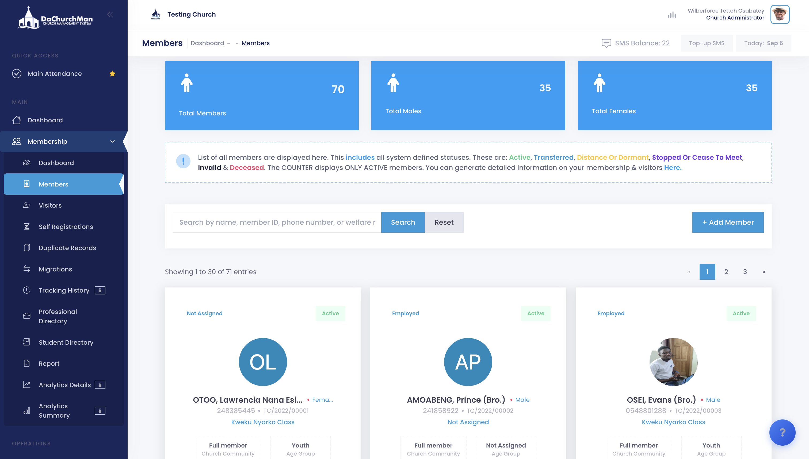Click the yellow star next to Main Attendance
Screen dimensions: 809x459
pos(112,74)
